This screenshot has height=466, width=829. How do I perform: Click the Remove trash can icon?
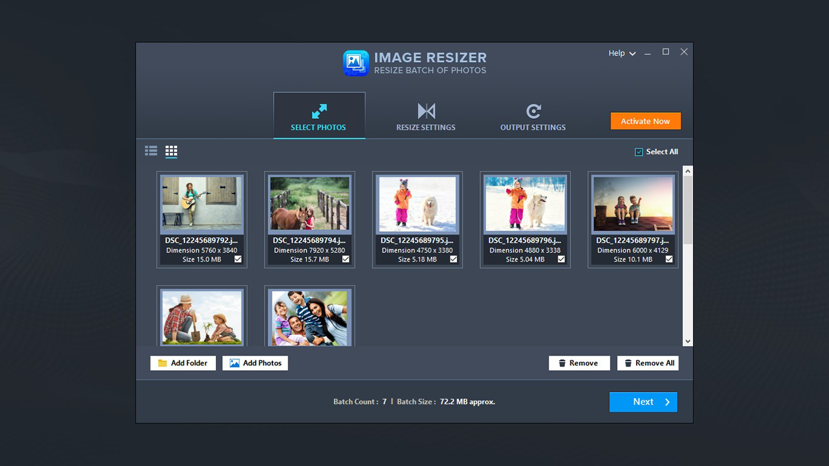[561, 362]
